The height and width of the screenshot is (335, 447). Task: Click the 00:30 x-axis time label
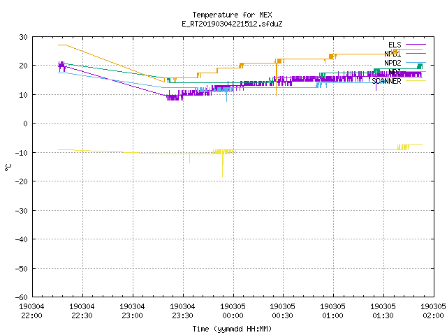(x=282, y=315)
